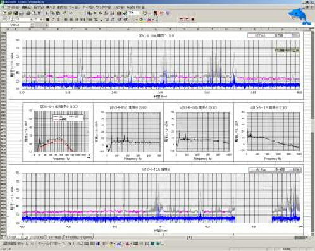315x251 pixels.
Task: Click the fill color bucket in the drawing toolbar
Action: pyautogui.click(x=112, y=243)
